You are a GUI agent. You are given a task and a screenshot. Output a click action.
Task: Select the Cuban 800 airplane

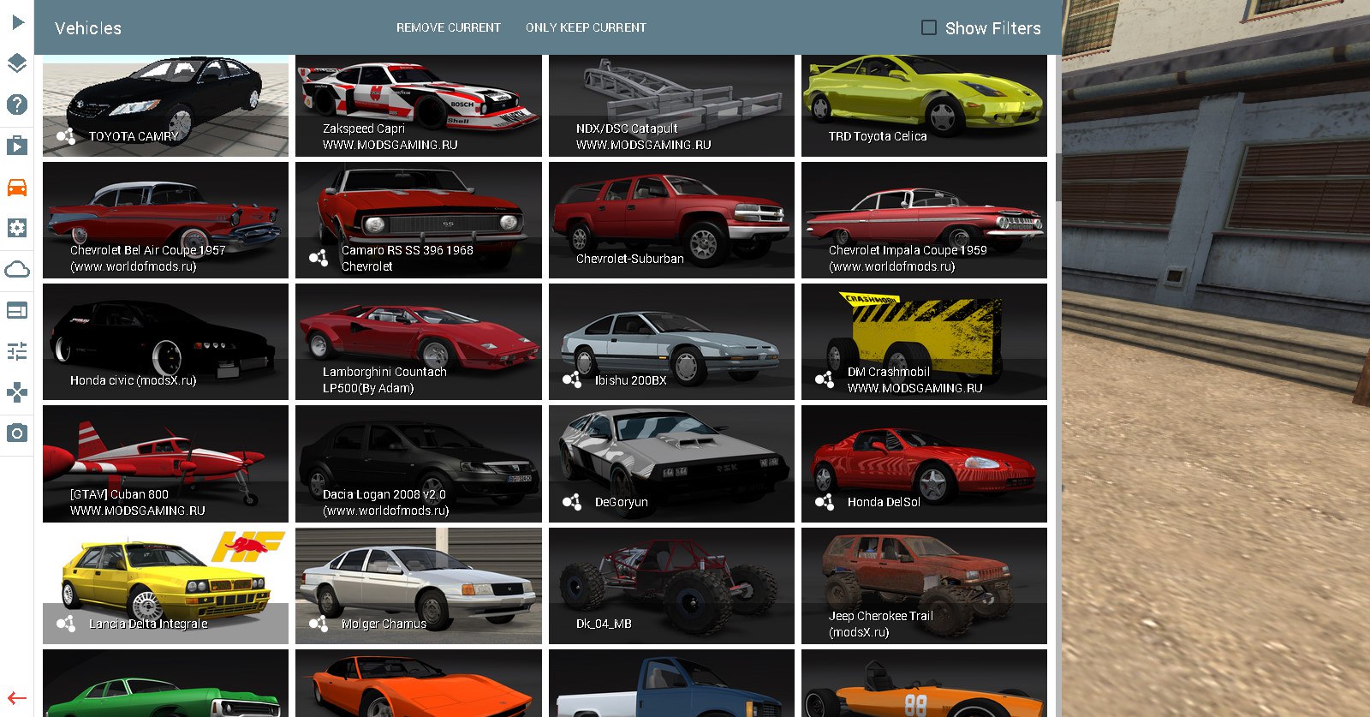pos(165,464)
